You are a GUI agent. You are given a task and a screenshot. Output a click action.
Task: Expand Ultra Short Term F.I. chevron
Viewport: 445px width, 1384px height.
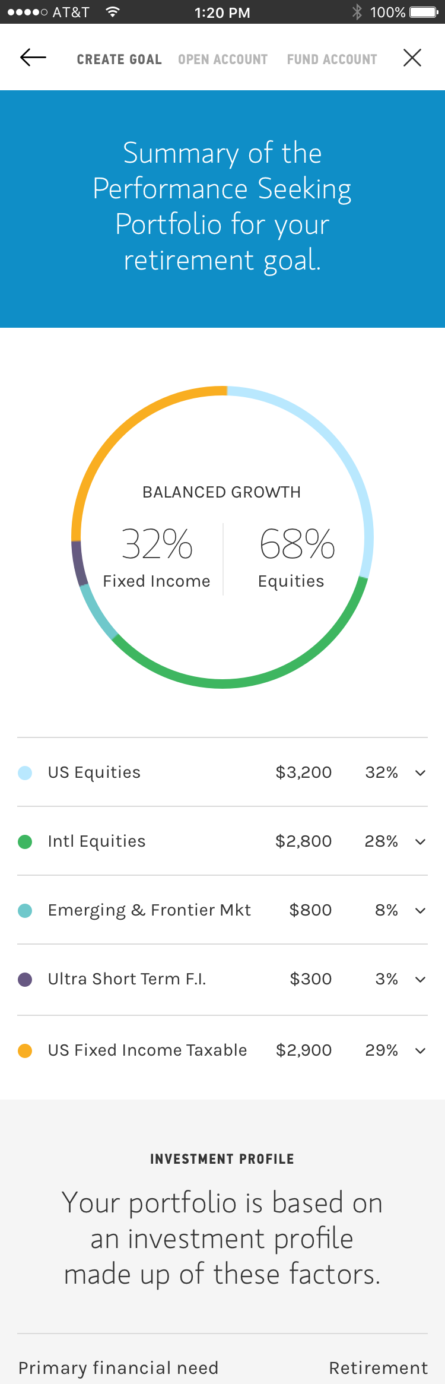click(x=420, y=979)
